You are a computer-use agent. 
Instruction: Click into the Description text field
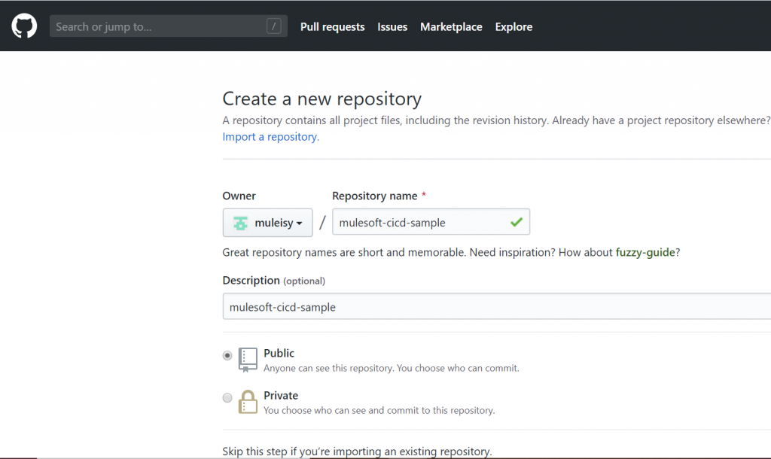(489, 307)
